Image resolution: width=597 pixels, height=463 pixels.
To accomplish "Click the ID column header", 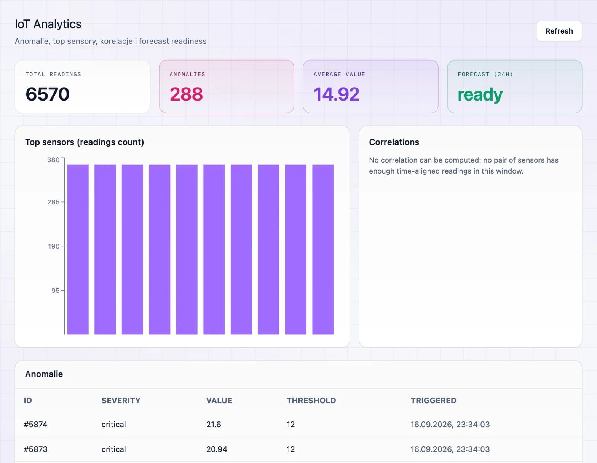I will coord(28,401).
